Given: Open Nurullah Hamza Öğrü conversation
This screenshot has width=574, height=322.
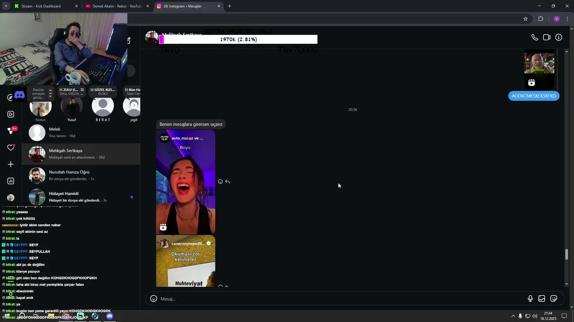Looking at the screenshot, I should [x=81, y=175].
